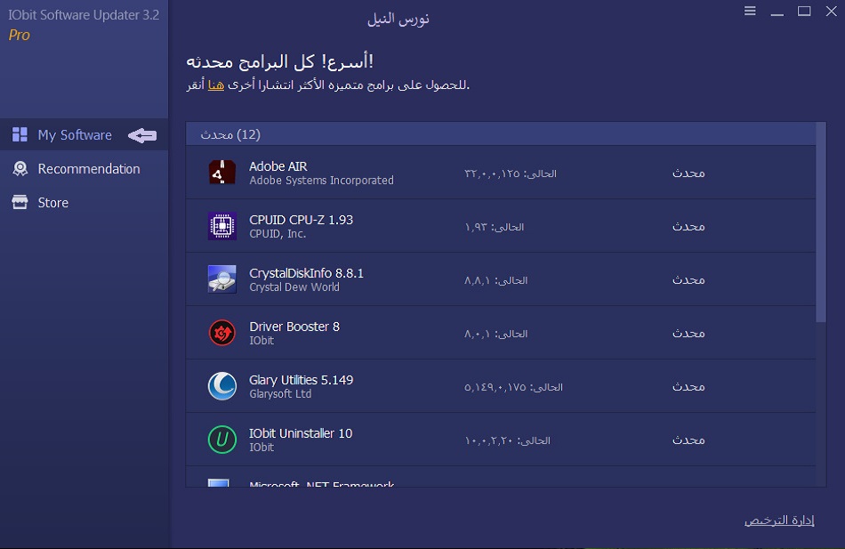Open the My Software tab
Screen dimensions: 845x549
point(75,135)
